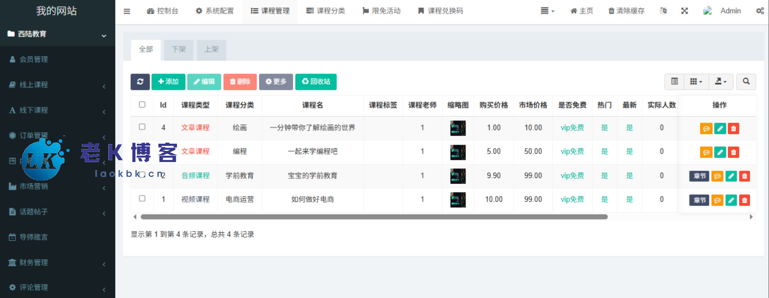Open the columns visibility dropdown

[696, 82]
